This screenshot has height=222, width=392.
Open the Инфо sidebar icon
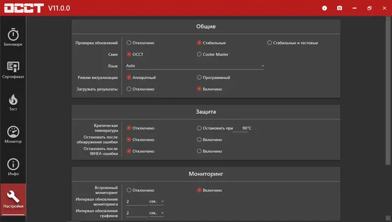13,165
